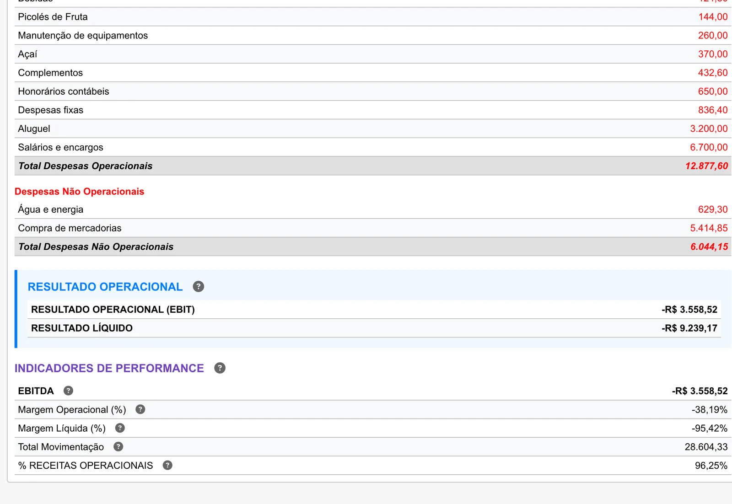This screenshot has height=504, width=732.
Task: Show Margem Líquida (%) help icon
Action: pyautogui.click(x=120, y=428)
